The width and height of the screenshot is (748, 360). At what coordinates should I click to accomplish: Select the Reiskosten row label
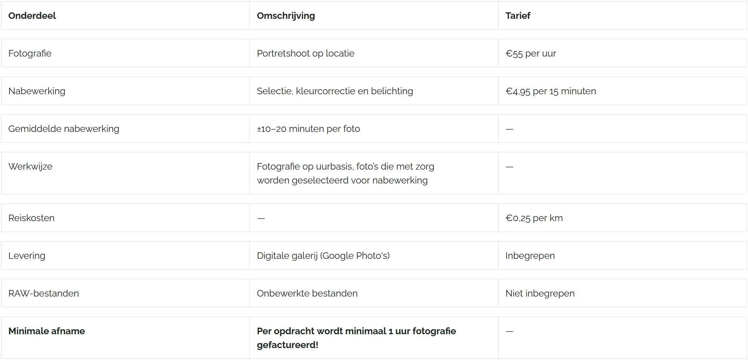[31, 218]
